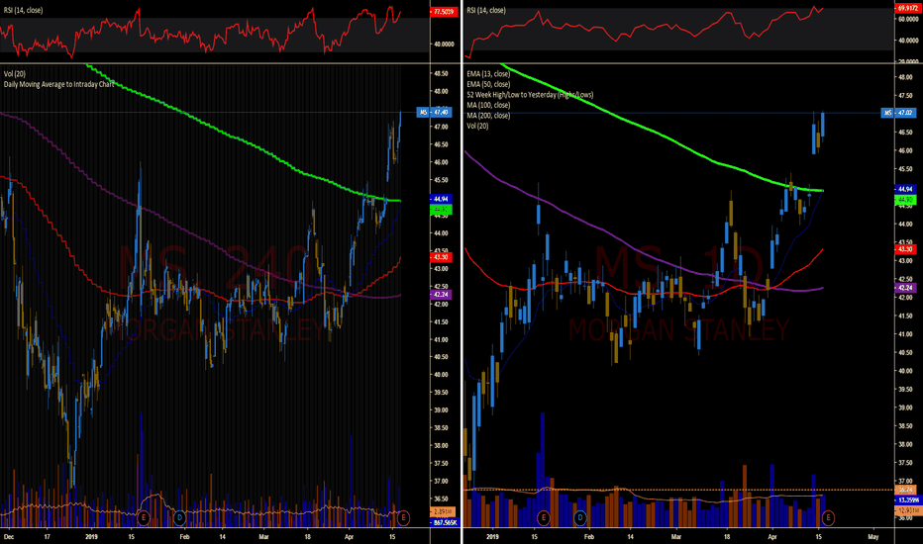Click the Feb label on left time axis
This screenshot has width=923, height=544.
(x=184, y=536)
